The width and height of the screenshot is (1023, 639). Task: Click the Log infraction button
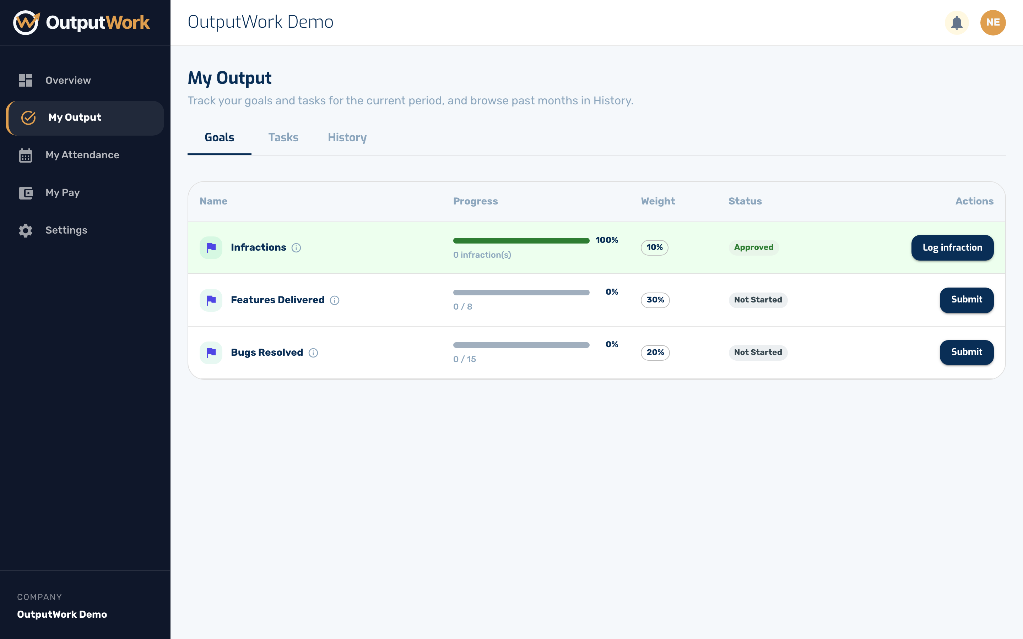click(x=952, y=248)
